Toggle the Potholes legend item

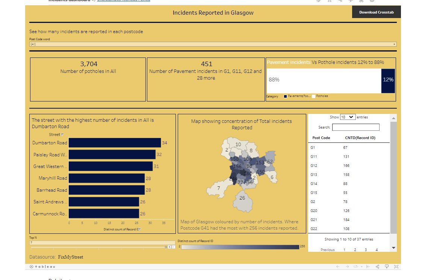314,97
